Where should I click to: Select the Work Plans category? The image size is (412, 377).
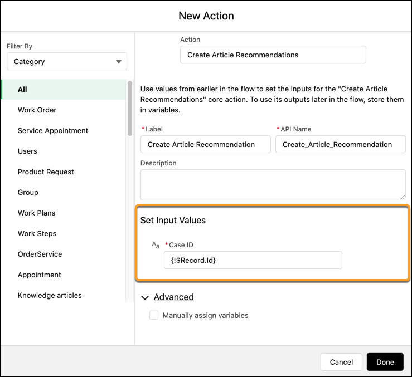pyautogui.click(x=64, y=213)
